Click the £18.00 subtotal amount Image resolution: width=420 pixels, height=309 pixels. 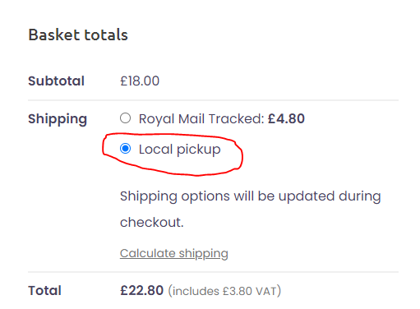pos(140,81)
